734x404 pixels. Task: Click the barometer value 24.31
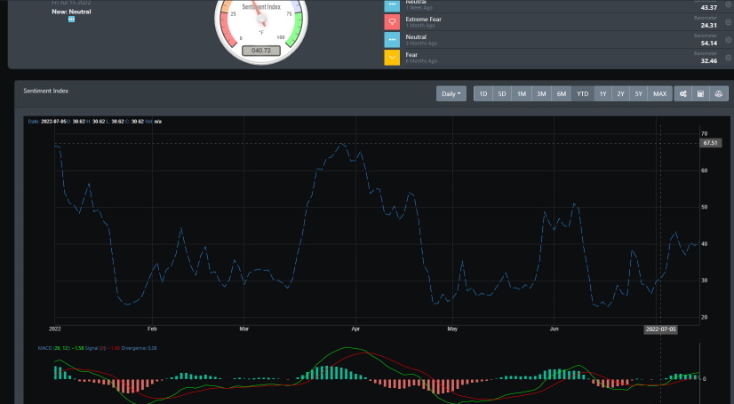tap(709, 25)
